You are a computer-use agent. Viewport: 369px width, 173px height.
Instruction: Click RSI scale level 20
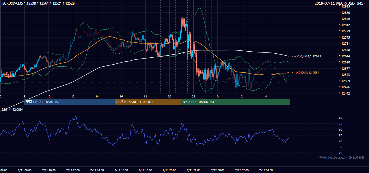pyautogui.click(x=340, y=153)
